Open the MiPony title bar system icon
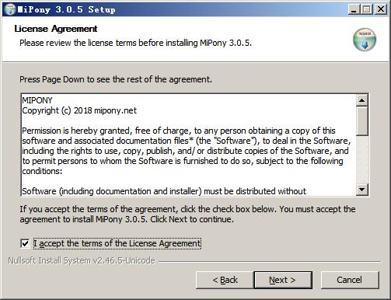Viewport: 391px width, 300px height. click(10, 9)
